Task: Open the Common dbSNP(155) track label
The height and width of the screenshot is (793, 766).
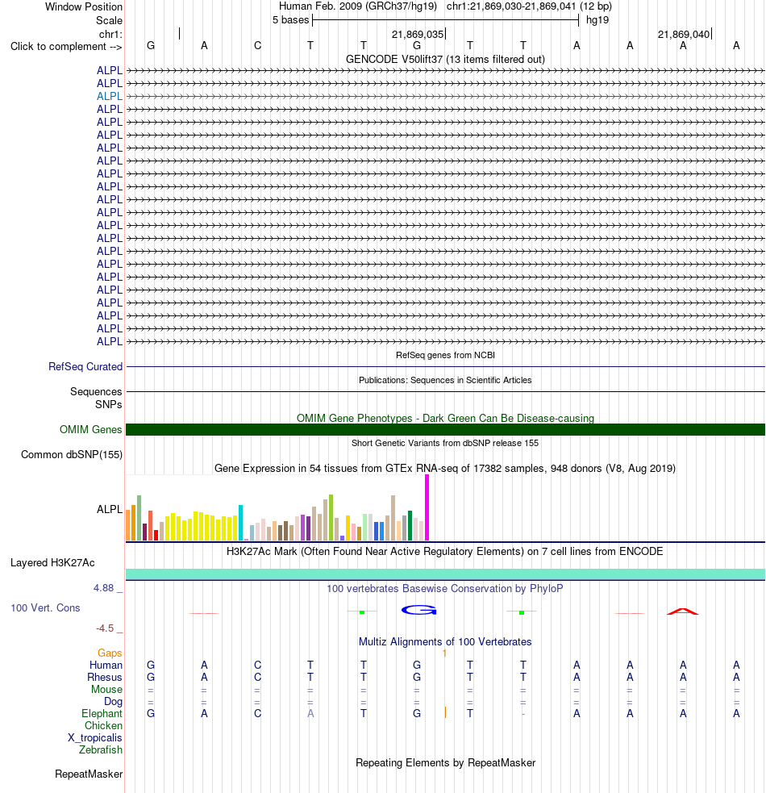Action: (x=72, y=455)
